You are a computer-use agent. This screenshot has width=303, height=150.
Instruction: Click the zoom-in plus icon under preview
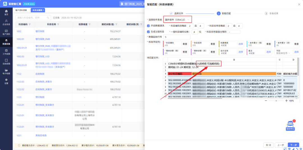286,101
